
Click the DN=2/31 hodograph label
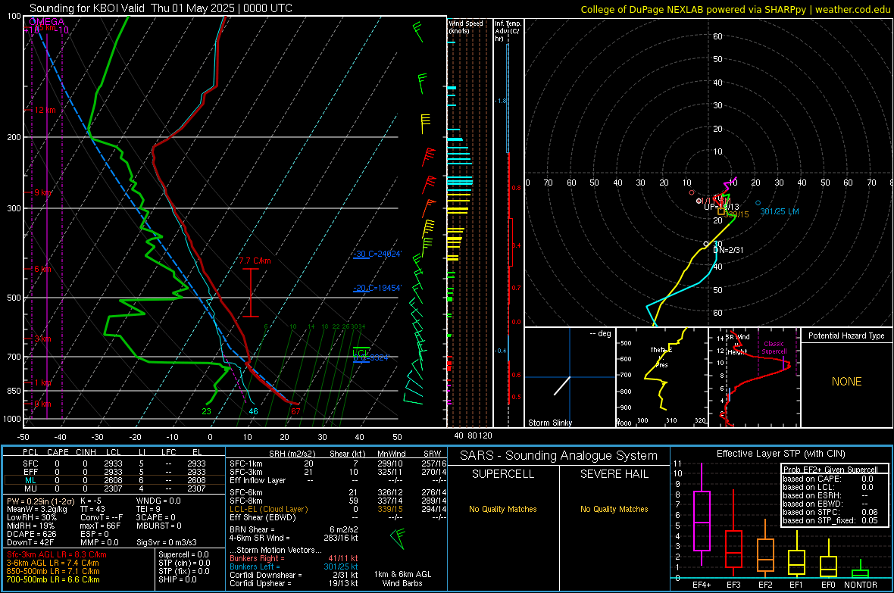pyautogui.click(x=728, y=250)
